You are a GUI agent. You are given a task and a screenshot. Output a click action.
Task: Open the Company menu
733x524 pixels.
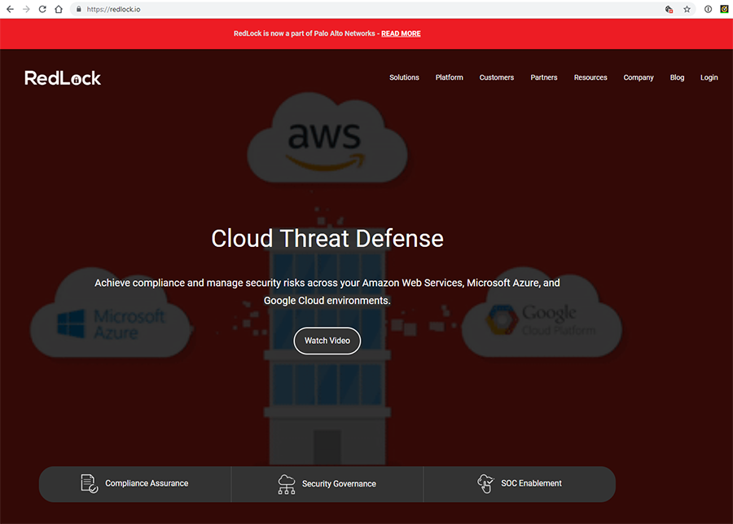coord(639,77)
